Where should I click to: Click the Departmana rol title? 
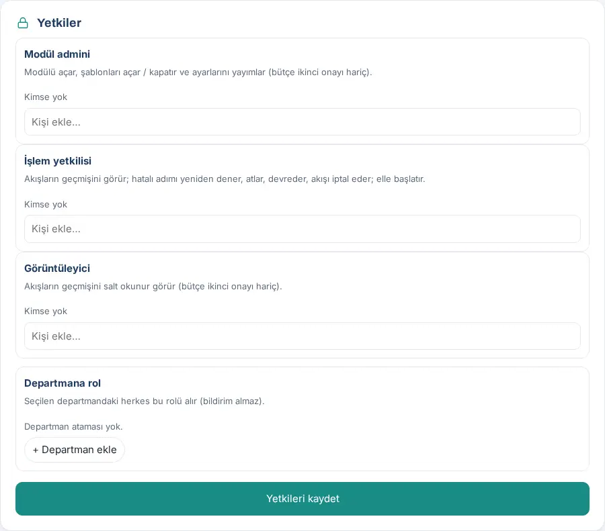(x=63, y=383)
